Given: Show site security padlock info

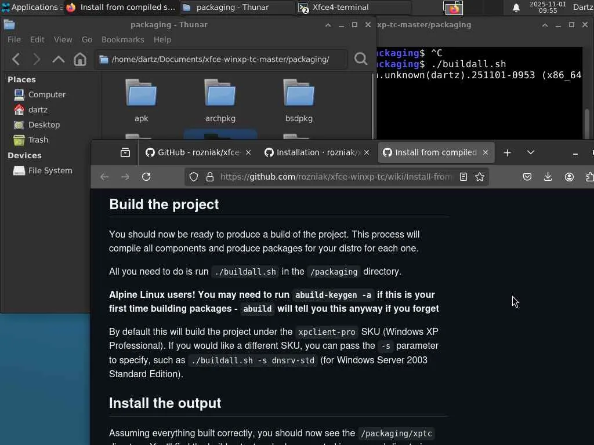Looking at the screenshot, I should (210, 177).
